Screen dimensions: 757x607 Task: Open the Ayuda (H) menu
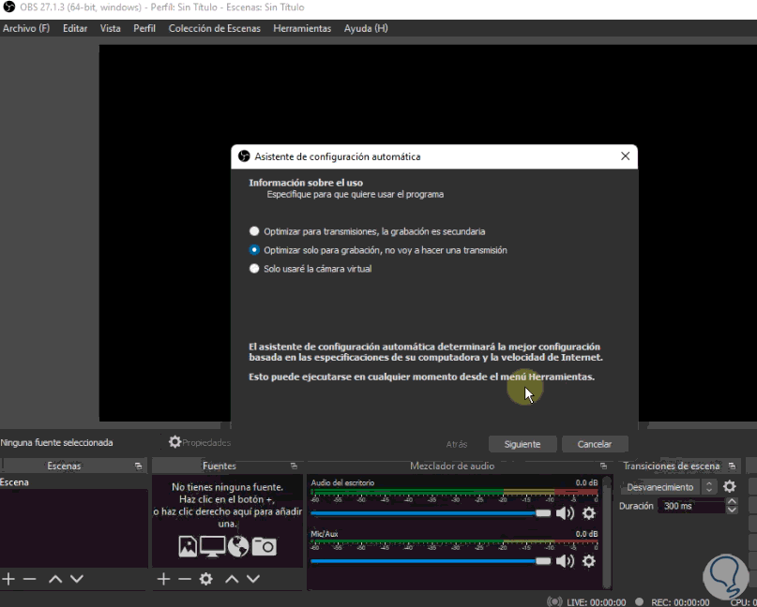tap(366, 28)
